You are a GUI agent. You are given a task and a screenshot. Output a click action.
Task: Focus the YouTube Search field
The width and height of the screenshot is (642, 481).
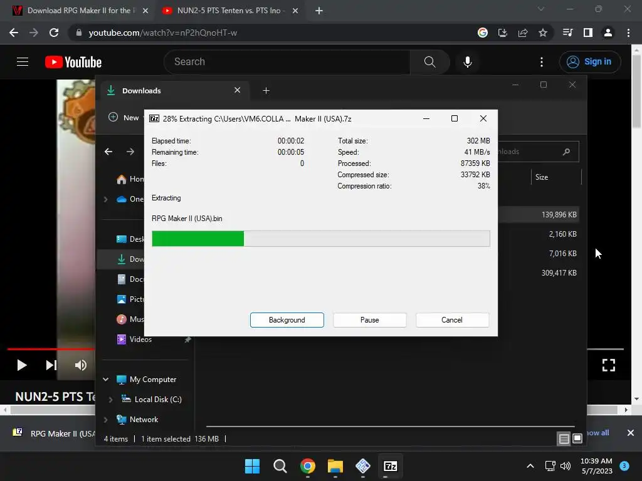(287, 62)
